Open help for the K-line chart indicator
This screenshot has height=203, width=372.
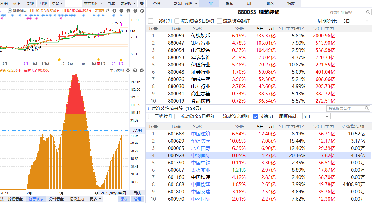pos(135,11)
